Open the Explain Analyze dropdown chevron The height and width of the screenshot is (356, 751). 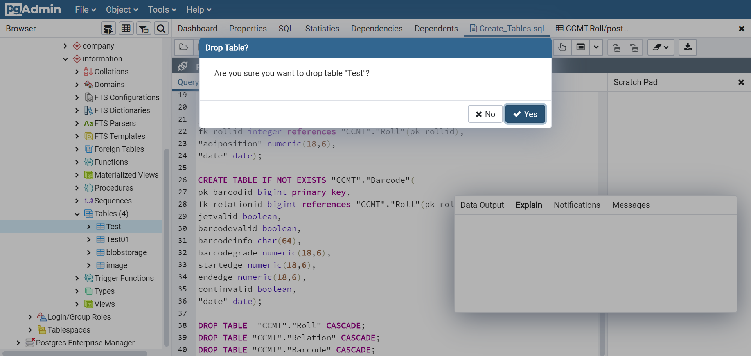point(596,47)
